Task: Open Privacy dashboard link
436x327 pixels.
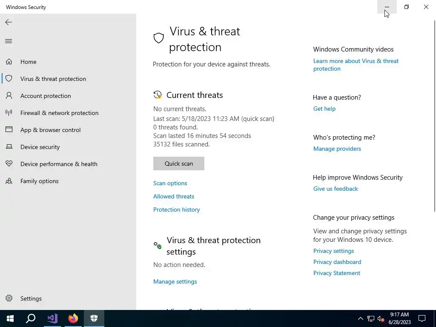Action: coord(337,262)
